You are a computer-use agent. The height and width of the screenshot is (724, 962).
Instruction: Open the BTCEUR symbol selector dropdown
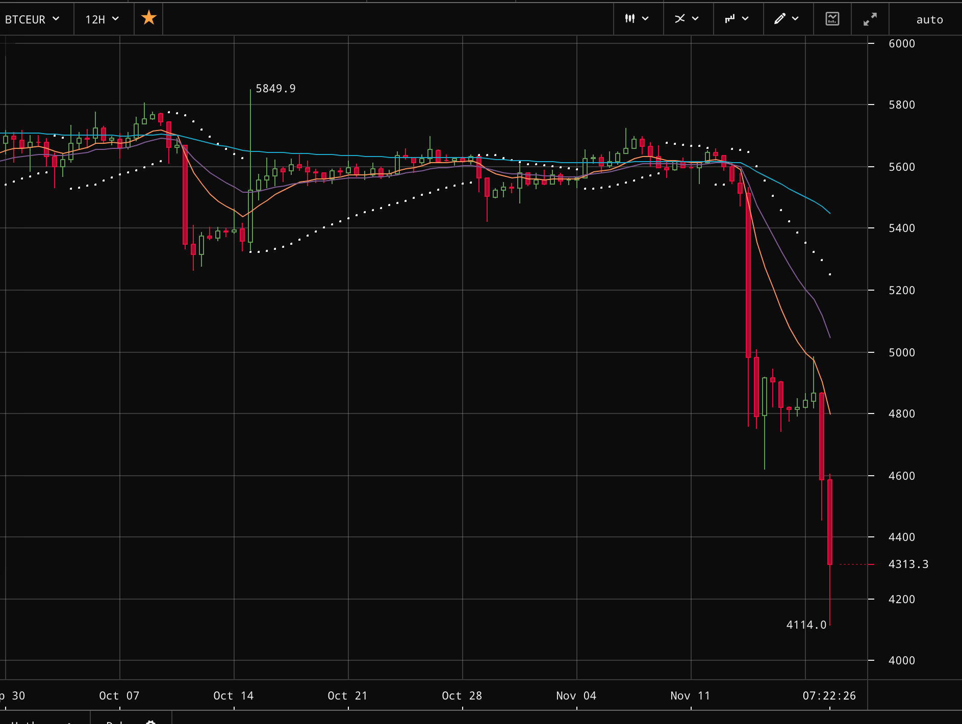33,19
